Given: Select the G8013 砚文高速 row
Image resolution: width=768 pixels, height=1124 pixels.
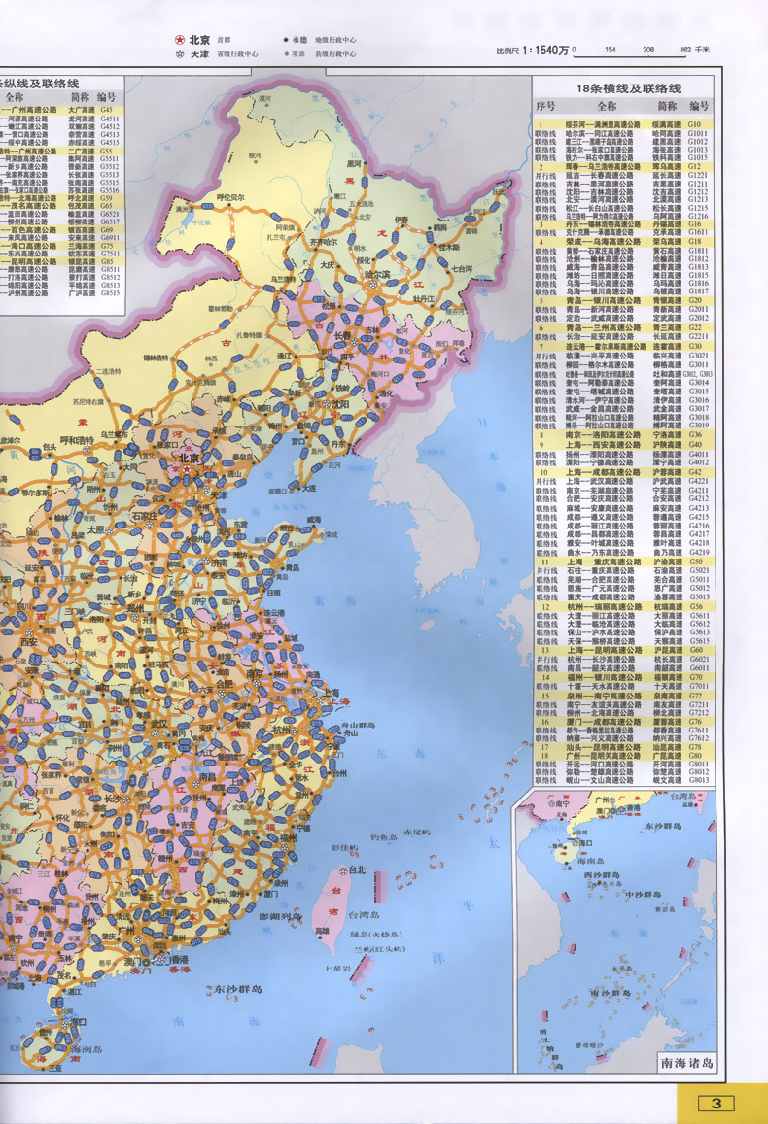Looking at the screenshot, I should [623, 780].
